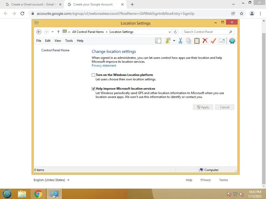Screen dimensions: 266x199
Task: Click the Copy icon in toolbar
Action: point(189,41)
